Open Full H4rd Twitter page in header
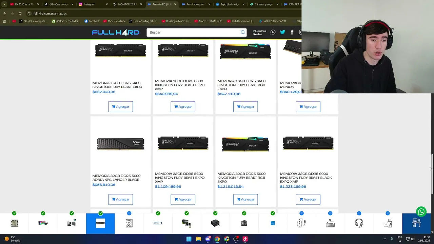434x244 pixels. (282, 32)
